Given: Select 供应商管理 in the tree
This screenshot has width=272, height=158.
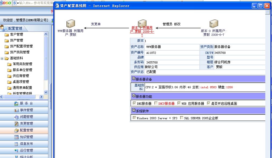Looking at the screenshot, I should 21,76.
